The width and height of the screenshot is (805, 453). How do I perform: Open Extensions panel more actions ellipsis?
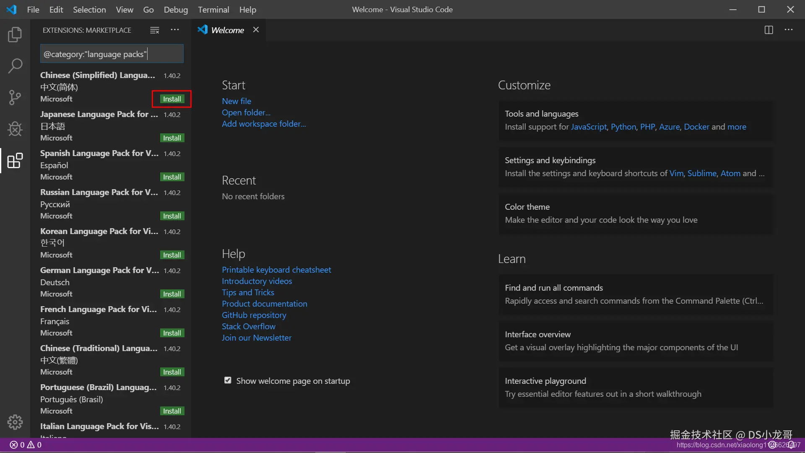click(x=175, y=30)
